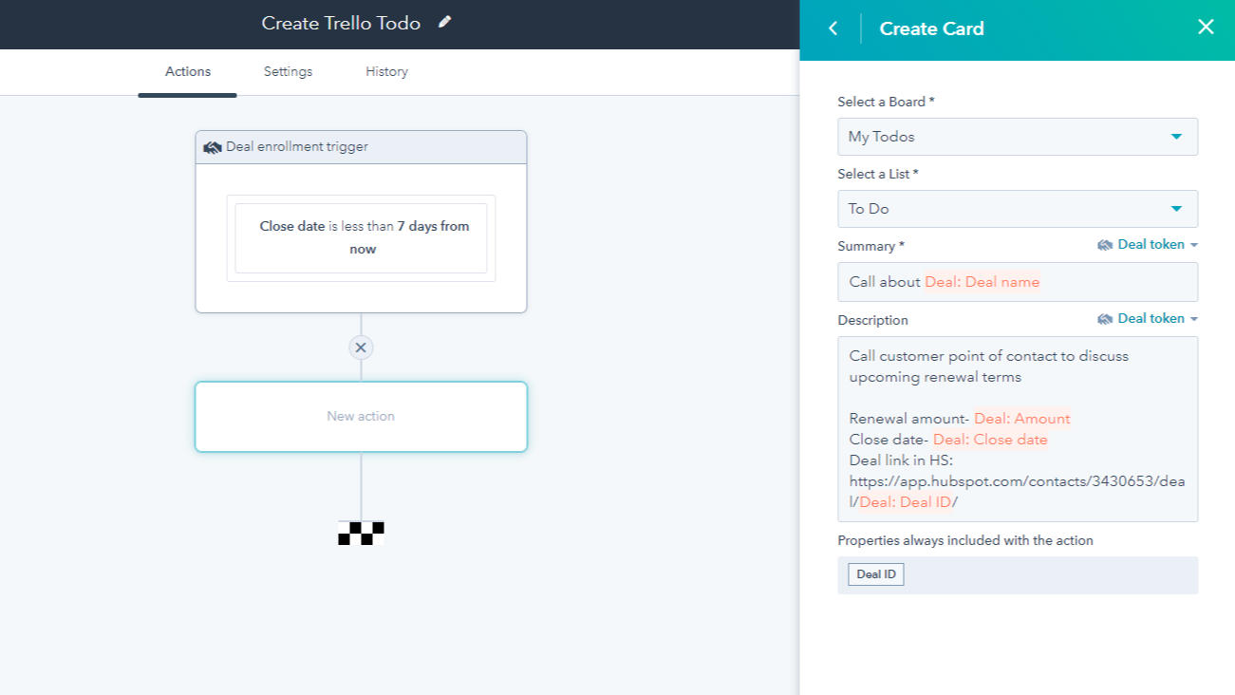This screenshot has width=1235, height=695.
Task: Click the Create Card panel heading
Action: [x=931, y=28]
